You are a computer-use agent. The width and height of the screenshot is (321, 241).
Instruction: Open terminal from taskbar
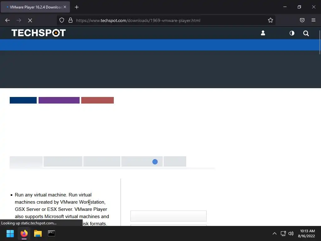point(51,233)
